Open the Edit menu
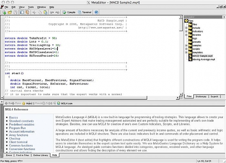This screenshot has height=163, width=226. coord(13,7)
